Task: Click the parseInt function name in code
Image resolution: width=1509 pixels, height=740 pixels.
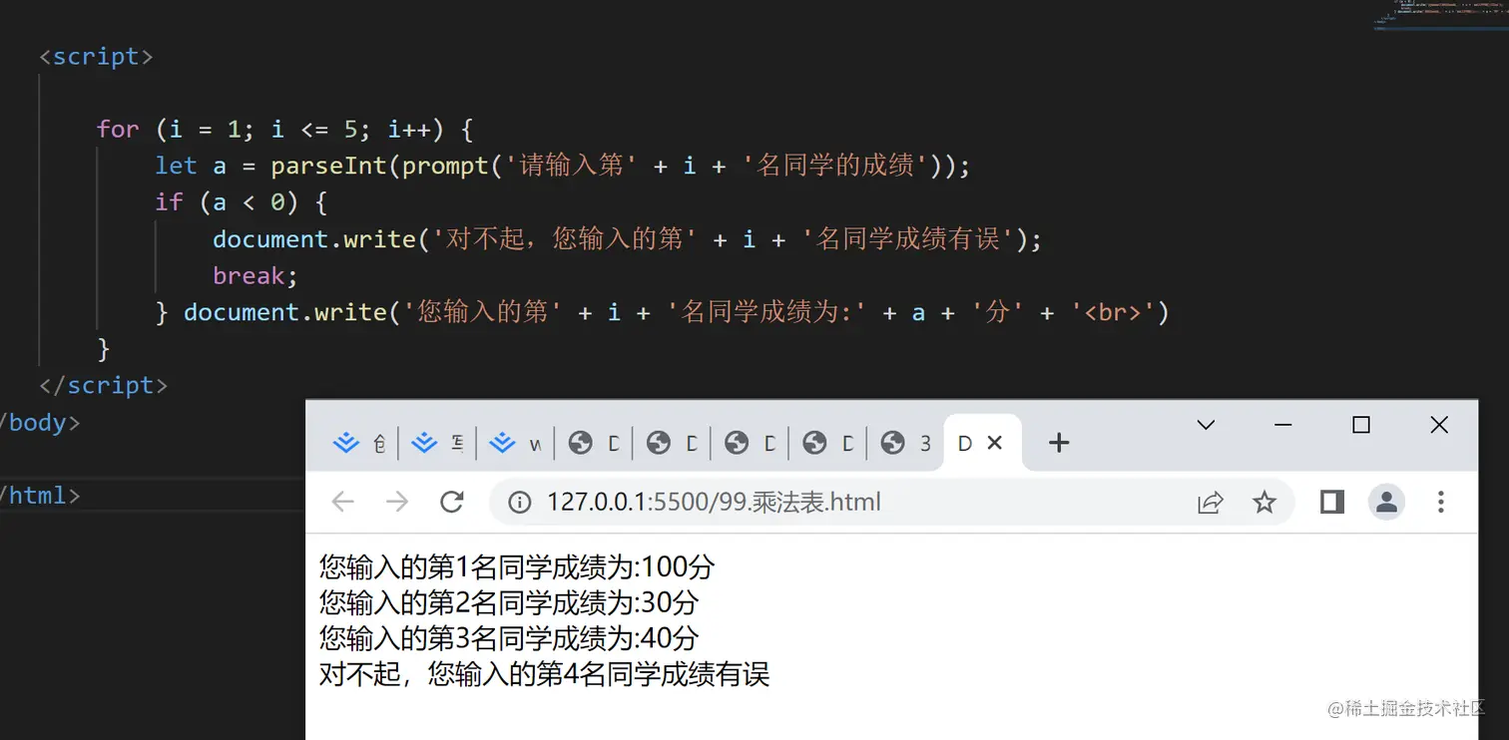Action: click(328, 166)
